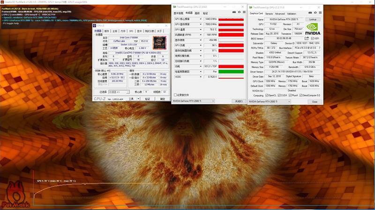This screenshot has height=210, width=375.
Task: Switch to the CPU-Z 显卡 tab
Action: click(x=139, y=31)
